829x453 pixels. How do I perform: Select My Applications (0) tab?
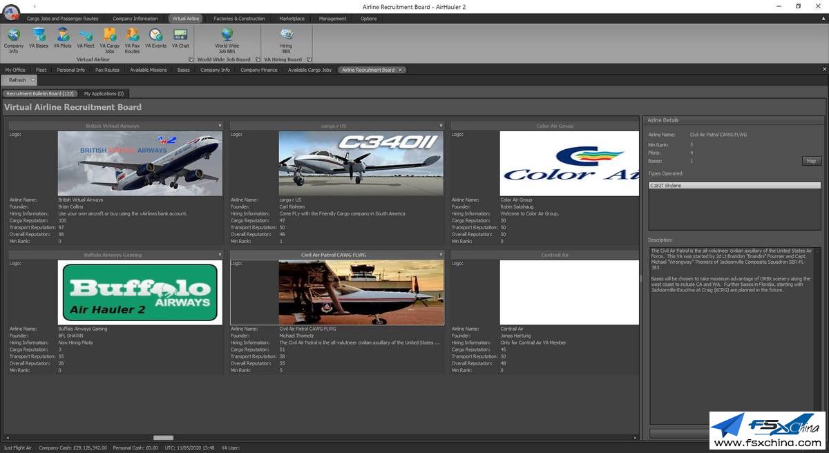click(104, 93)
